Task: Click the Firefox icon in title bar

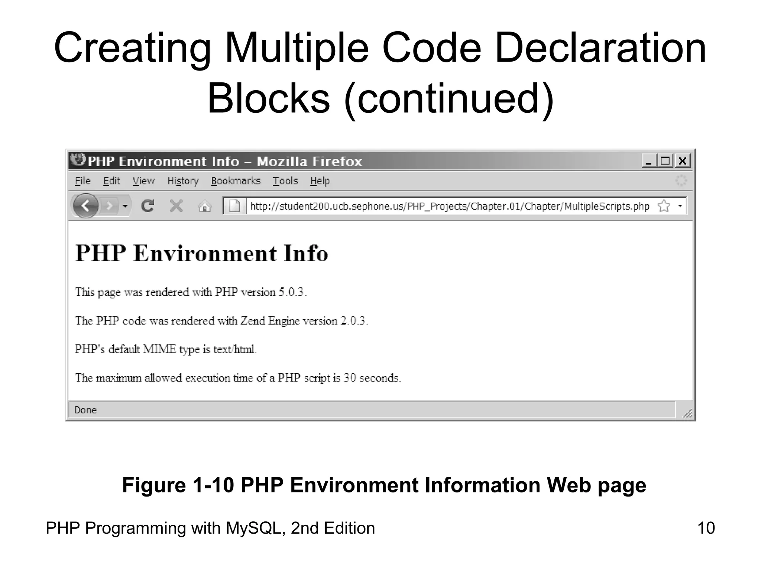Action: point(78,160)
